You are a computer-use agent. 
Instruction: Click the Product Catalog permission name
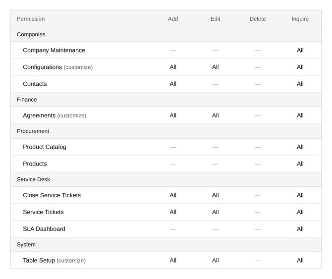point(45,147)
